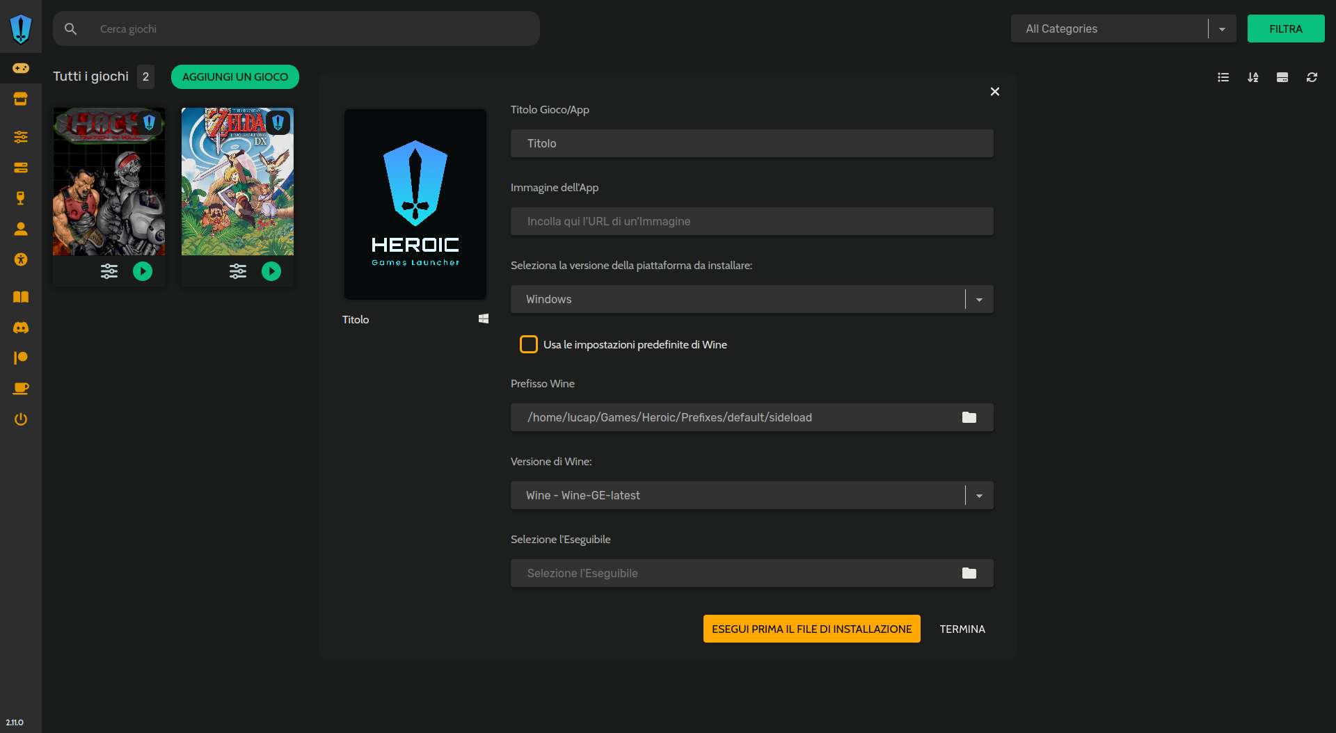Viewport: 1336px width, 733px height.
Task: Open Settings sliders icon in the sidebar
Action: [21, 137]
